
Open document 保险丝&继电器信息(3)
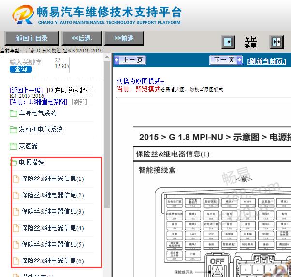[53, 211]
